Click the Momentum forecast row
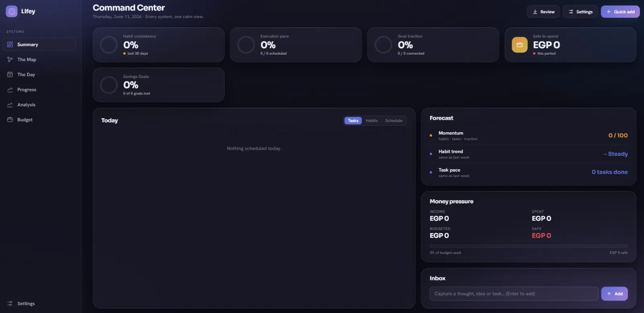 [x=528, y=136]
